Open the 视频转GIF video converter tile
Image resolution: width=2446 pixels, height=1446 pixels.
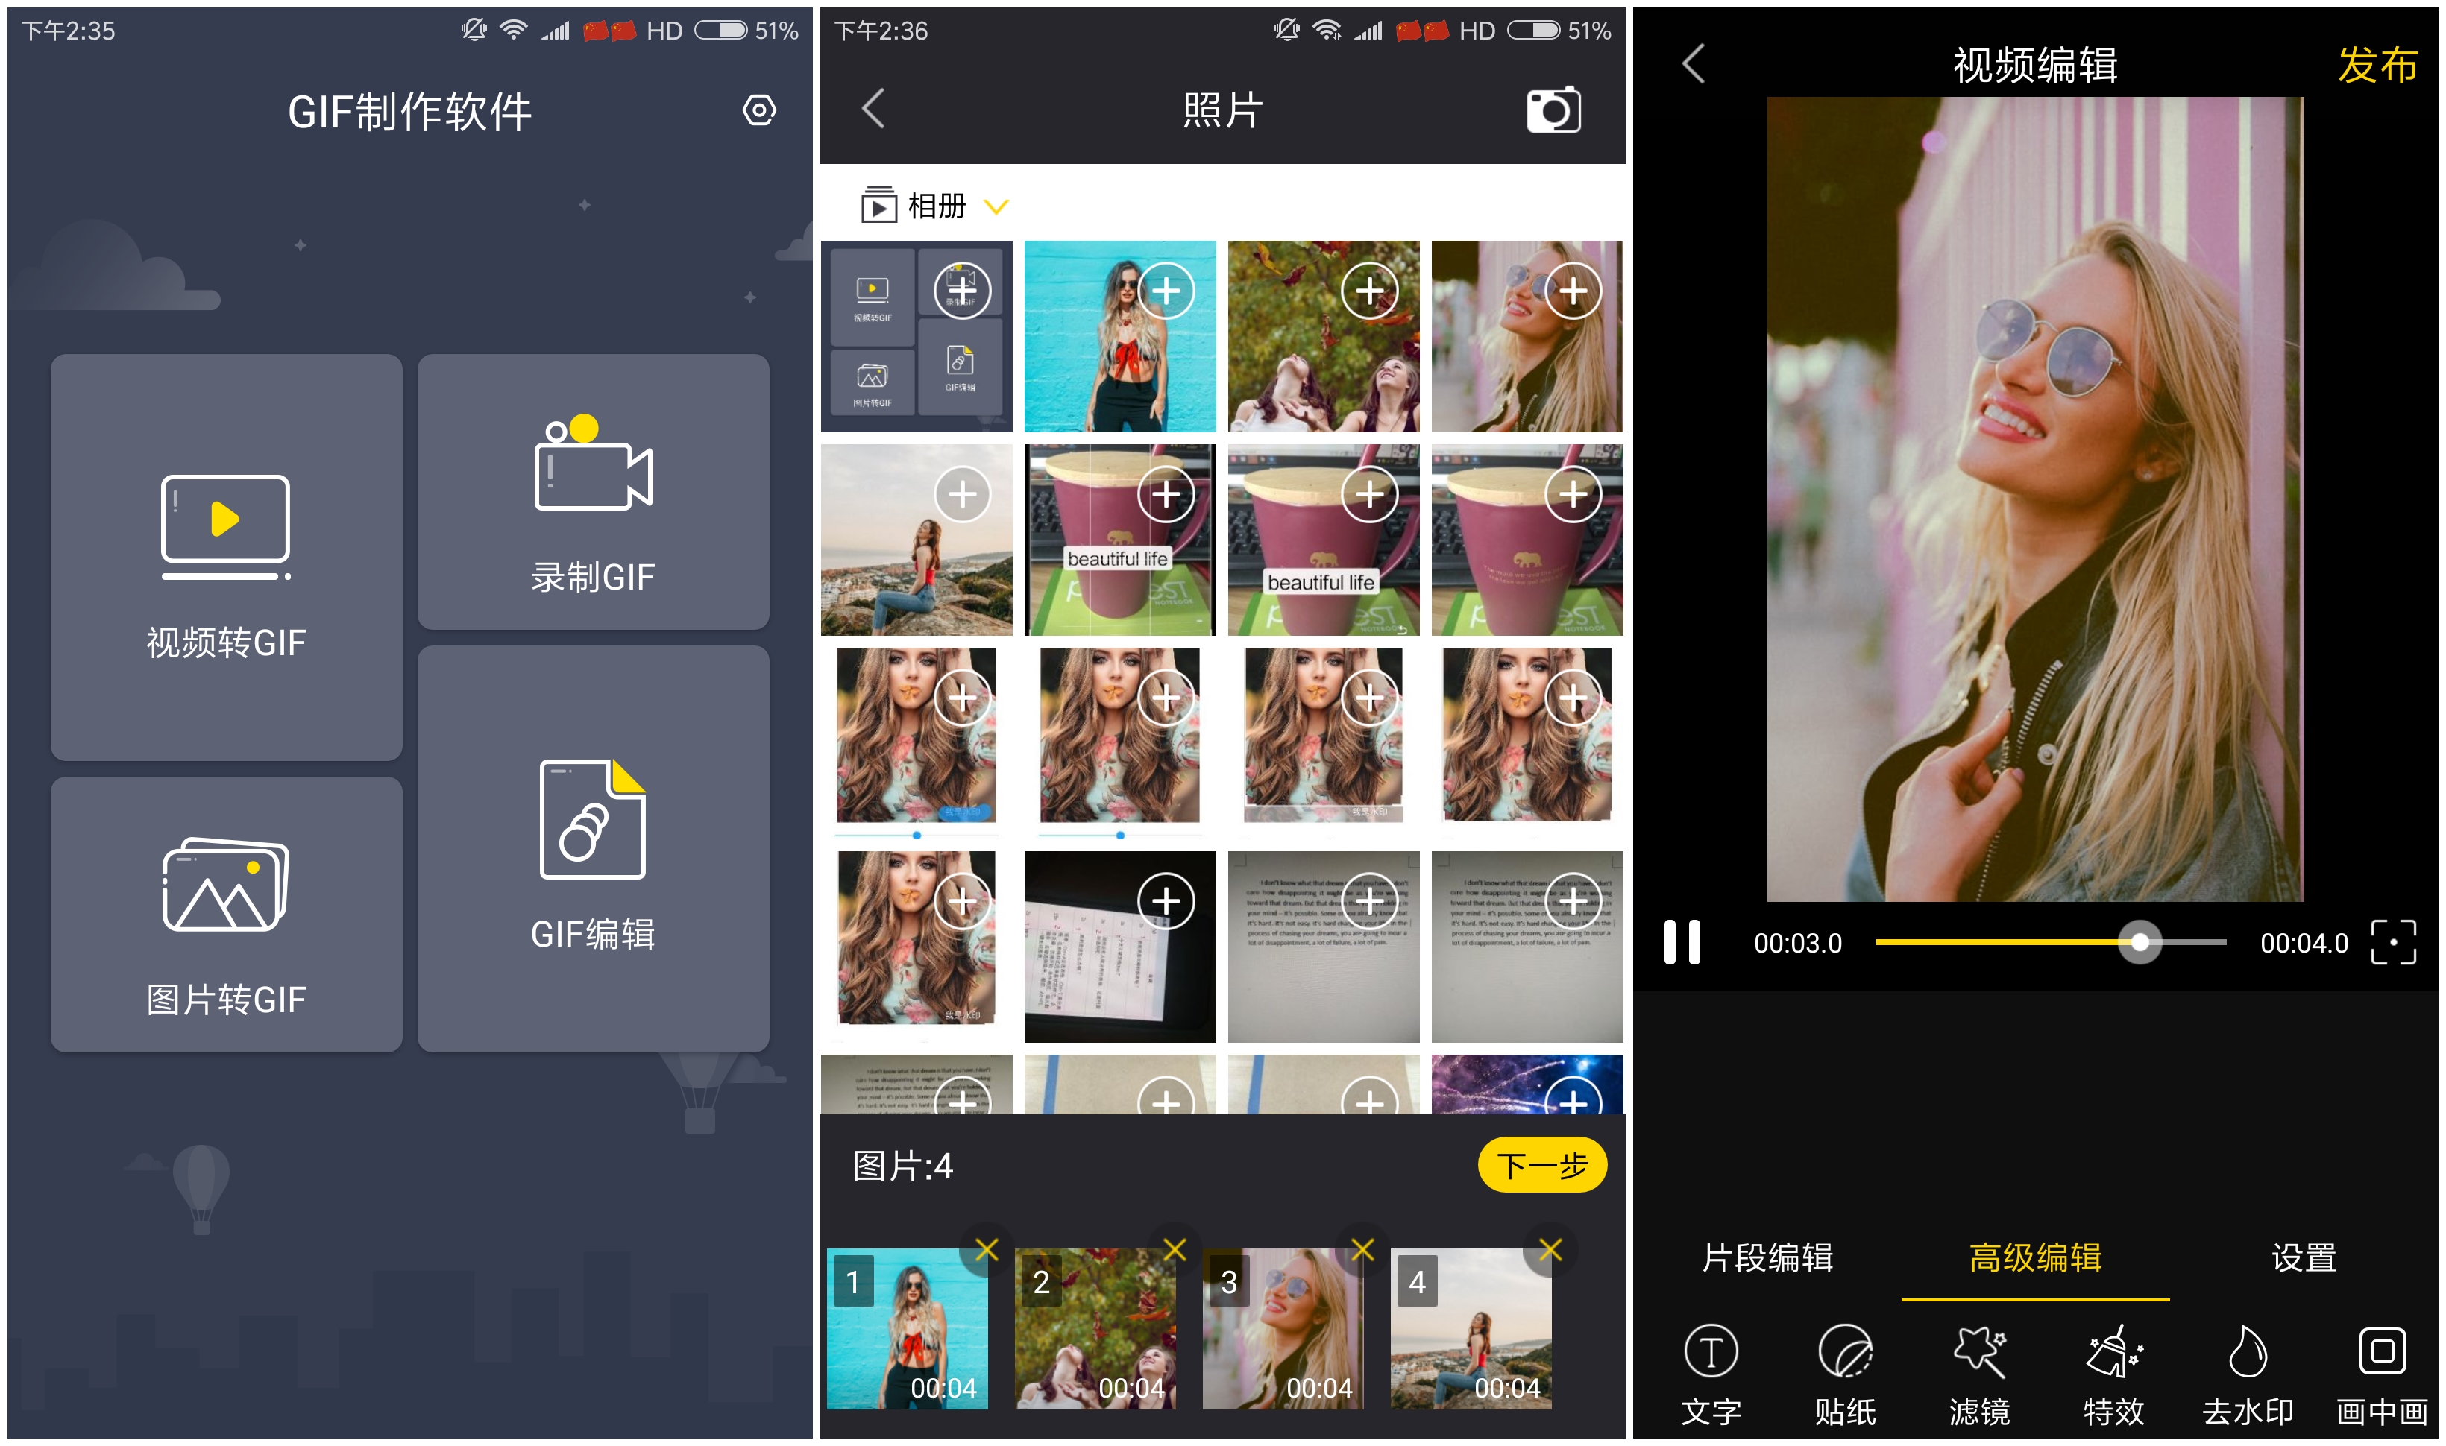226,558
